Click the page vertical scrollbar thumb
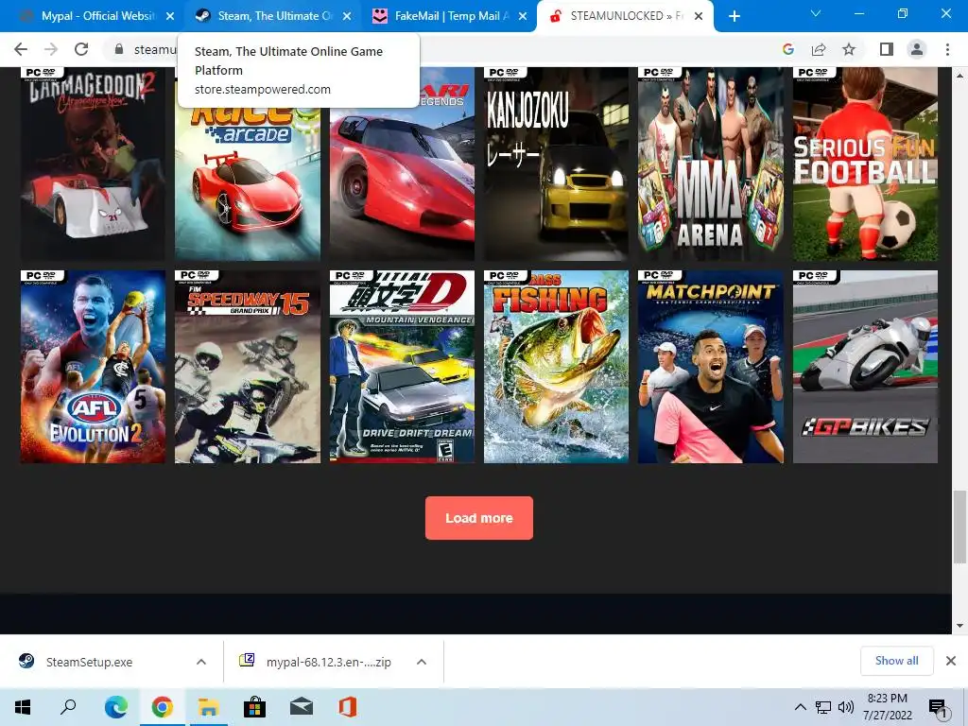Viewport: 968px width, 726px height. click(959, 526)
